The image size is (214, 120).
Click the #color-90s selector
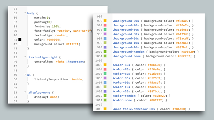(x=121, y=78)
